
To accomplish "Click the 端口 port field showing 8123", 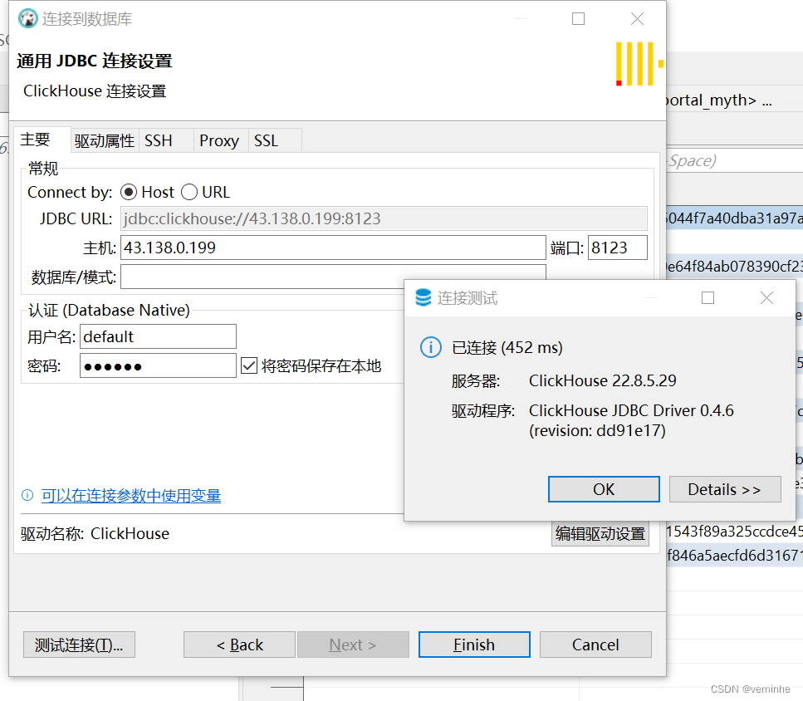I will (x=618, y=248).
